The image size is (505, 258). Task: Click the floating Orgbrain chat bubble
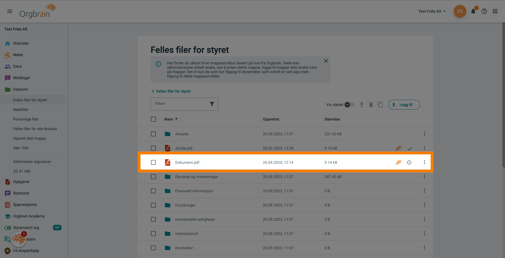[19, 239]
